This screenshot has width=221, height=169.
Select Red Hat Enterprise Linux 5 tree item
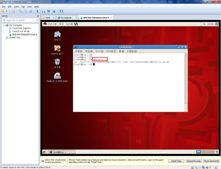click(25, 34)
